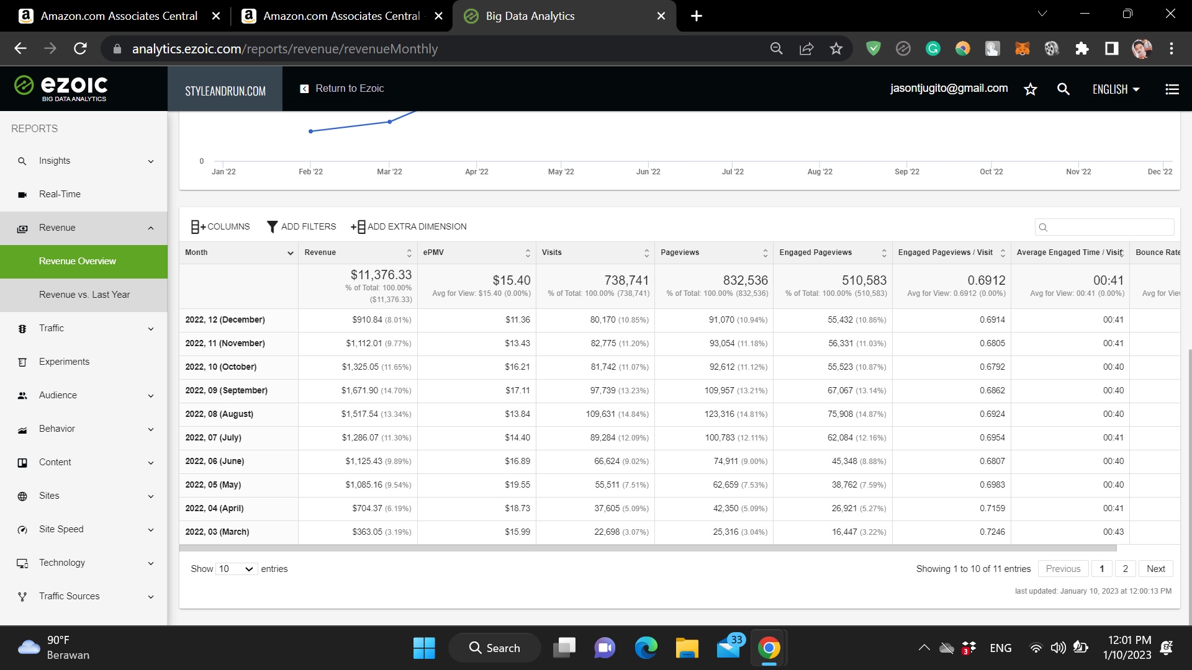Click the Ezoic star favorites icon
The height and width of the screenshot is (670, 1192).
1031,89
